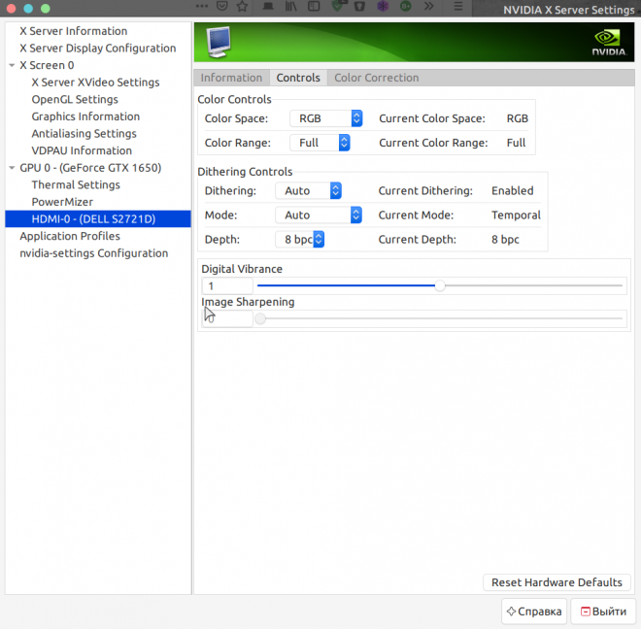Collapse the X Screen 0 tree node
This screenshot has width=641, height=629.
coord(12,65)
